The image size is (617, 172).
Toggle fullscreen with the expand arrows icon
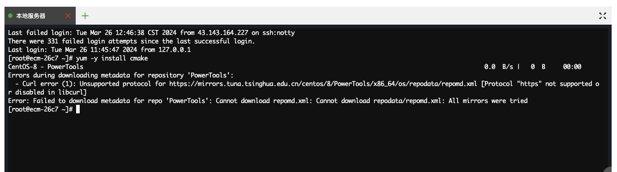tap(603, 16)
